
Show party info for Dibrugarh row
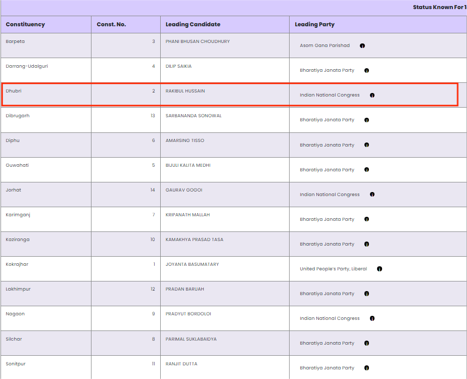coord(367,120)
